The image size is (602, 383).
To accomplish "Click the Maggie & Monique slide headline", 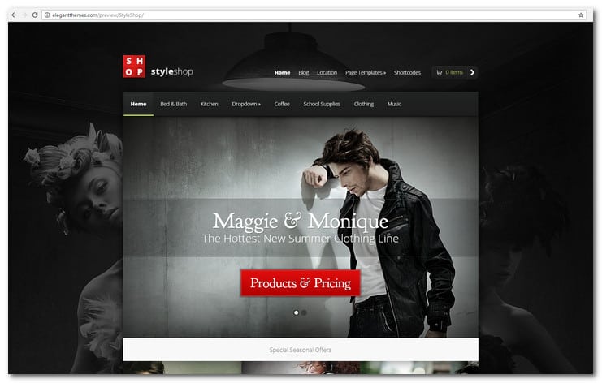I will click(x=300, y=221).
